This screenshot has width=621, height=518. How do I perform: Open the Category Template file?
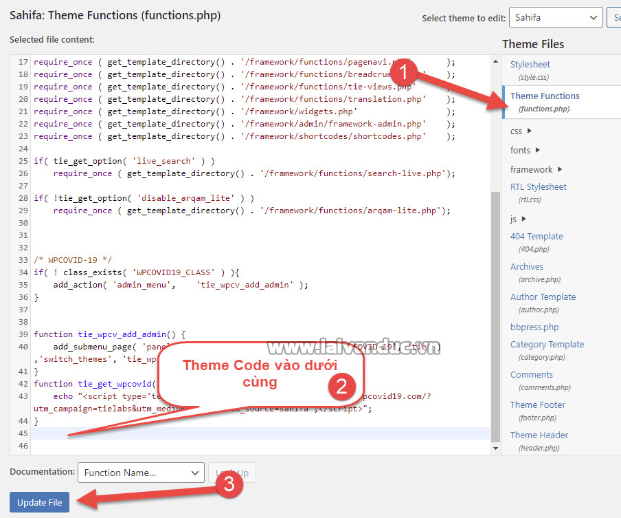pyautogui.click(x=547, y=345)
